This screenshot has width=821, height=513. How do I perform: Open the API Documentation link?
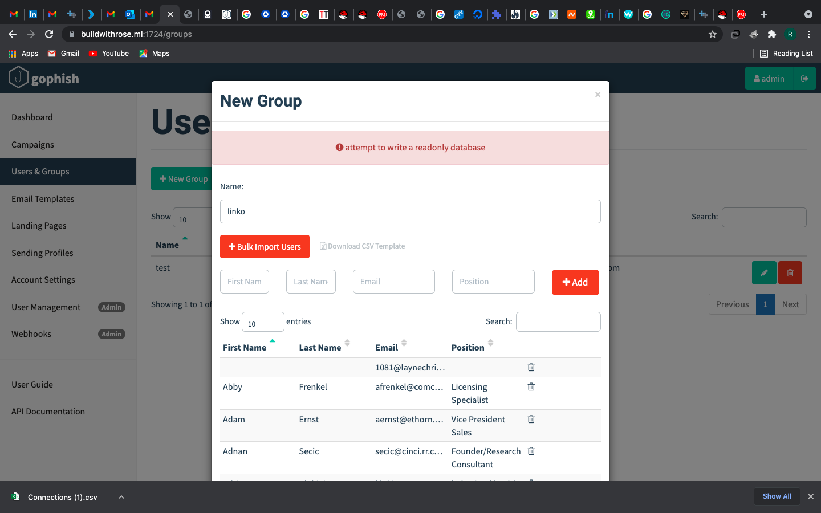(48, 412)
